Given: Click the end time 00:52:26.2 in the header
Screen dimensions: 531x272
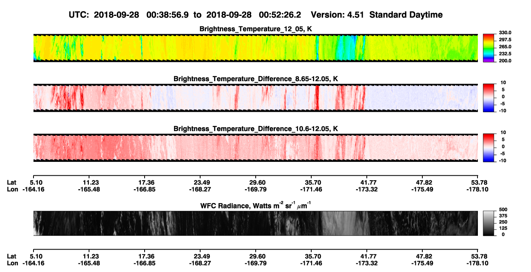Looking at the screenshot, I should point(280,15).
